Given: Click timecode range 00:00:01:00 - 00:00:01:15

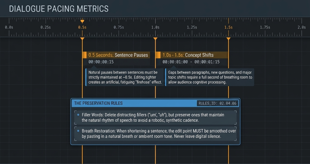Looking at the screenshot, I should tap(191, 62).
